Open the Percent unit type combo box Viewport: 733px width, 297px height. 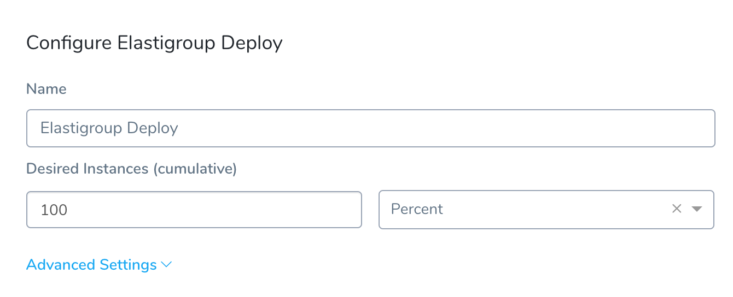point(546,209)
